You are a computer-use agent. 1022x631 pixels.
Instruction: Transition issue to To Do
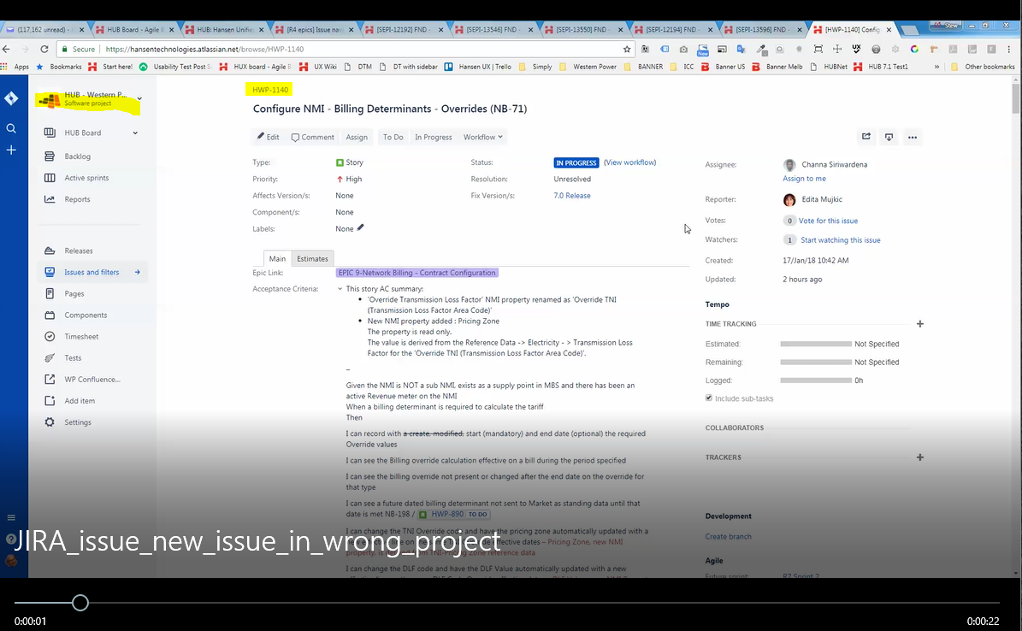pos(393,137)
